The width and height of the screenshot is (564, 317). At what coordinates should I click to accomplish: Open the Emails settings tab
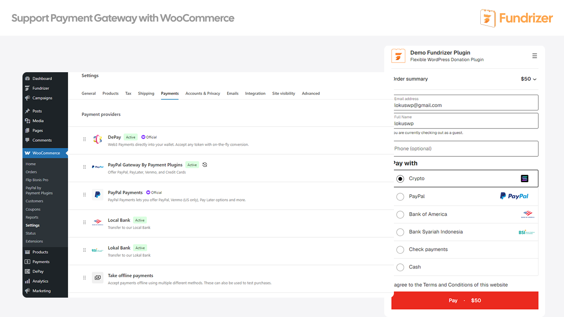point(233,93)
